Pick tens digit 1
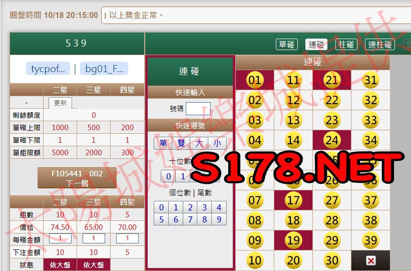Viewport: 411px width, 271px height. [x=183, y=176]
